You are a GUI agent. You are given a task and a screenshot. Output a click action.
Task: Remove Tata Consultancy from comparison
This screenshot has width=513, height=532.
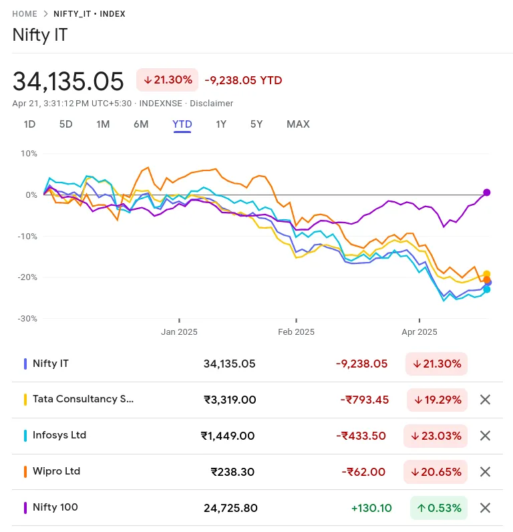485,400
